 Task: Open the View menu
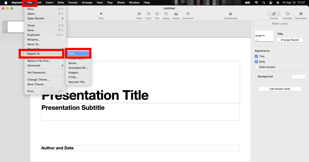point(100,3)
